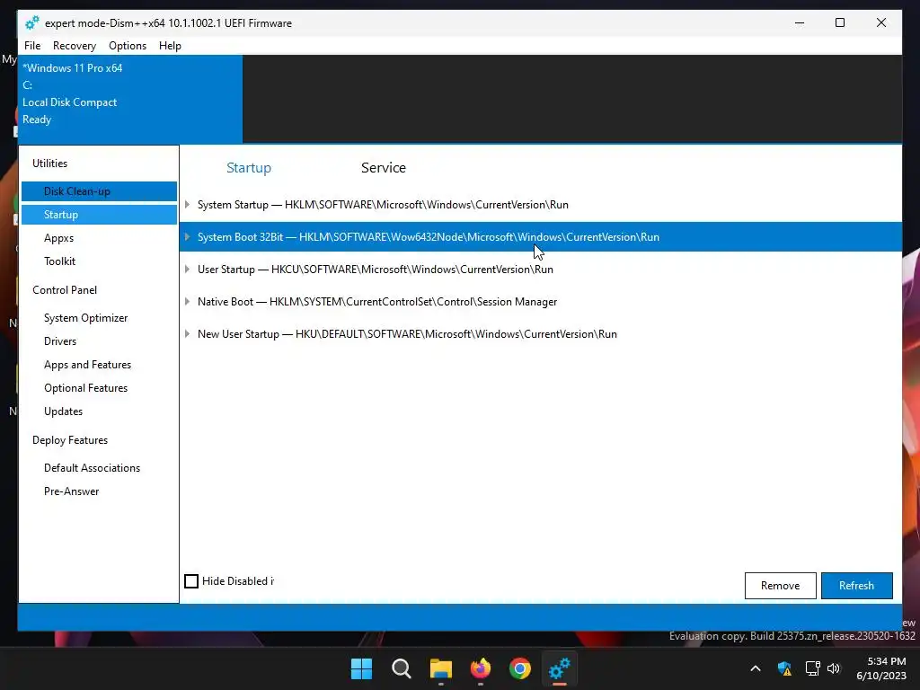Open Default Associations in sidebar
This screenshot has height=690, width=920.
(x=93, y=468)
